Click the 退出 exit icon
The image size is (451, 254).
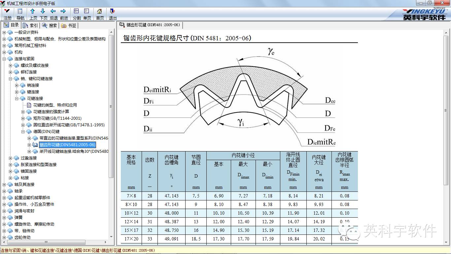[x=113, y=14]
